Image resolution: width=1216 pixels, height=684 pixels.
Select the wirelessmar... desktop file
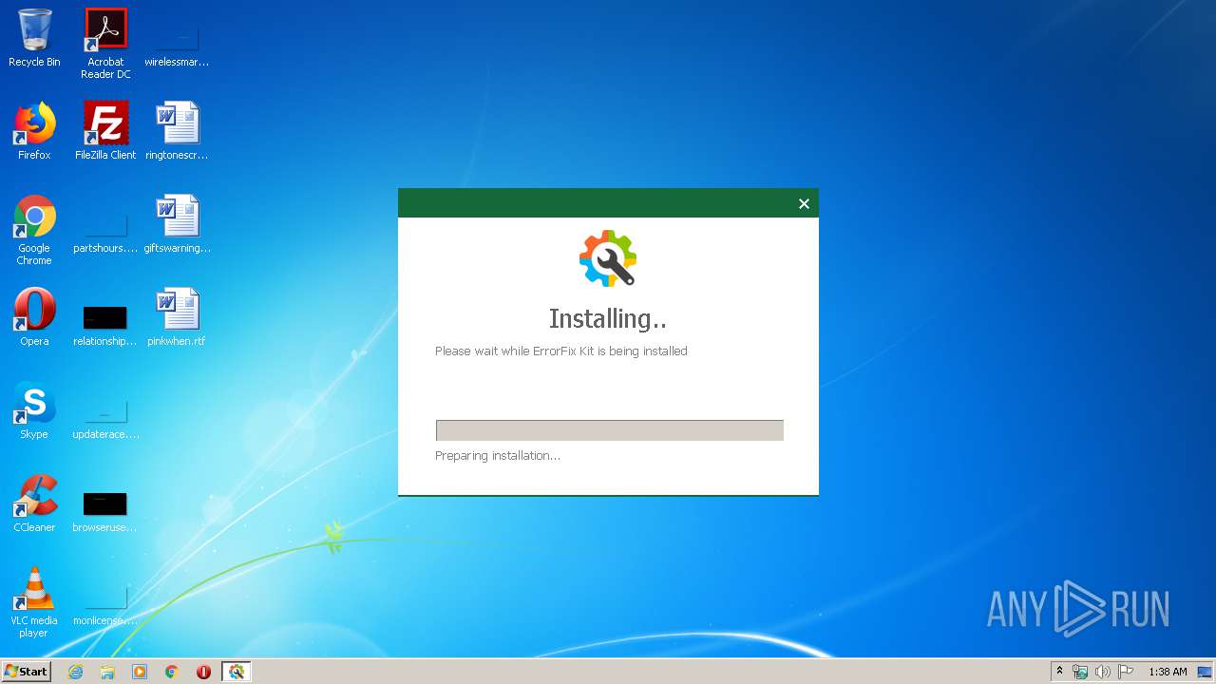(x=177, y=44)
